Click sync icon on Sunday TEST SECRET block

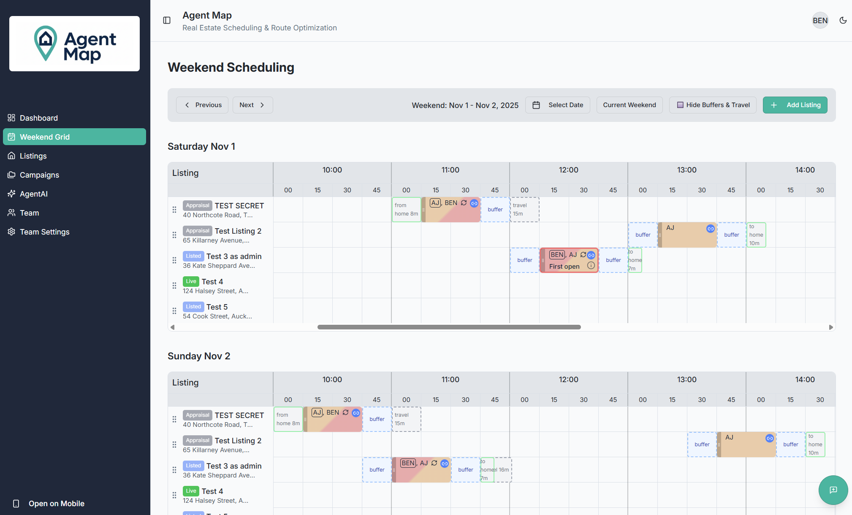tap(345, 413)
